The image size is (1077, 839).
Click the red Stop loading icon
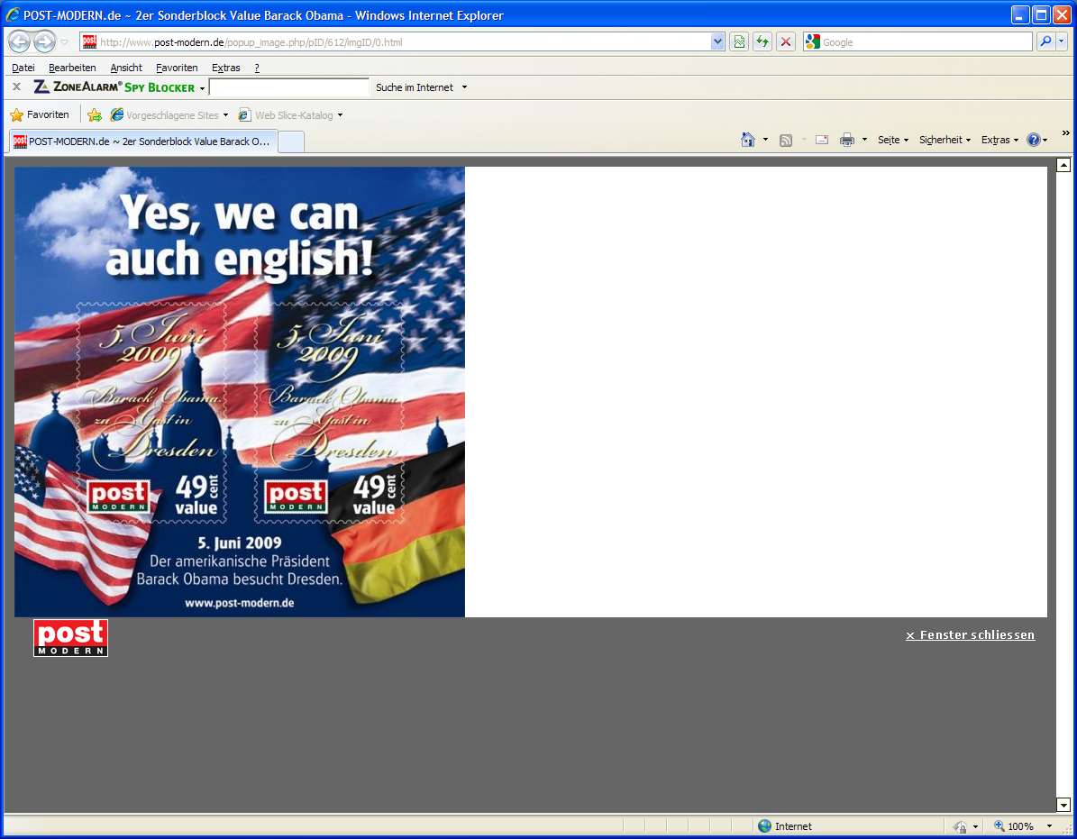coord(786,41)
